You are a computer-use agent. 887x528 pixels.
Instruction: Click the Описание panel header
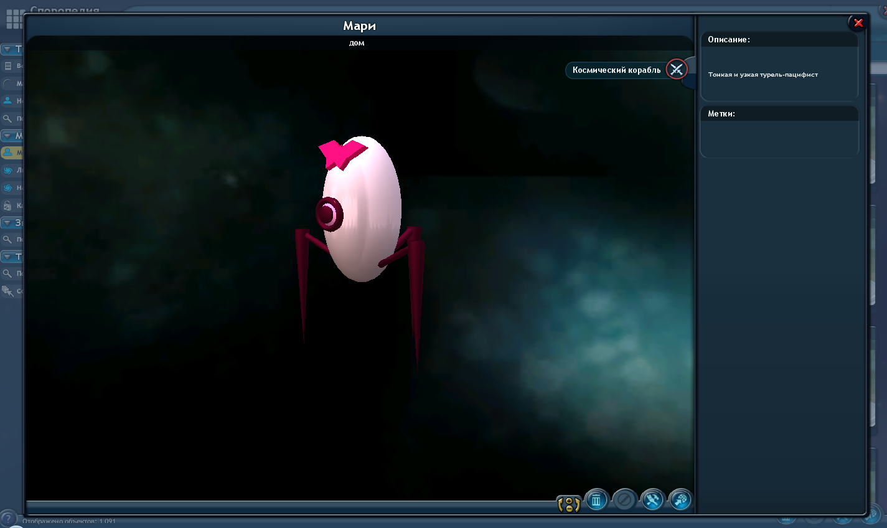point(779,39)
